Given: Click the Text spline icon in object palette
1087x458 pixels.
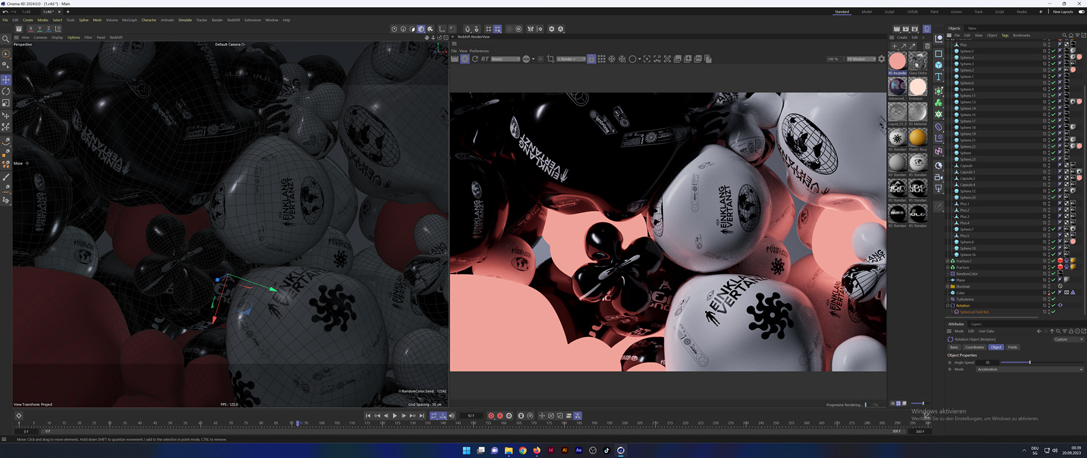Looking at the screenshot, I should tap(939, 77).
